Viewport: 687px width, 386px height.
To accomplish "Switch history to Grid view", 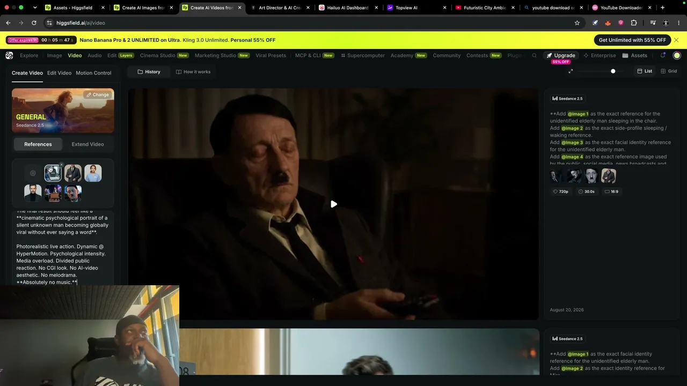I will 669,71.
